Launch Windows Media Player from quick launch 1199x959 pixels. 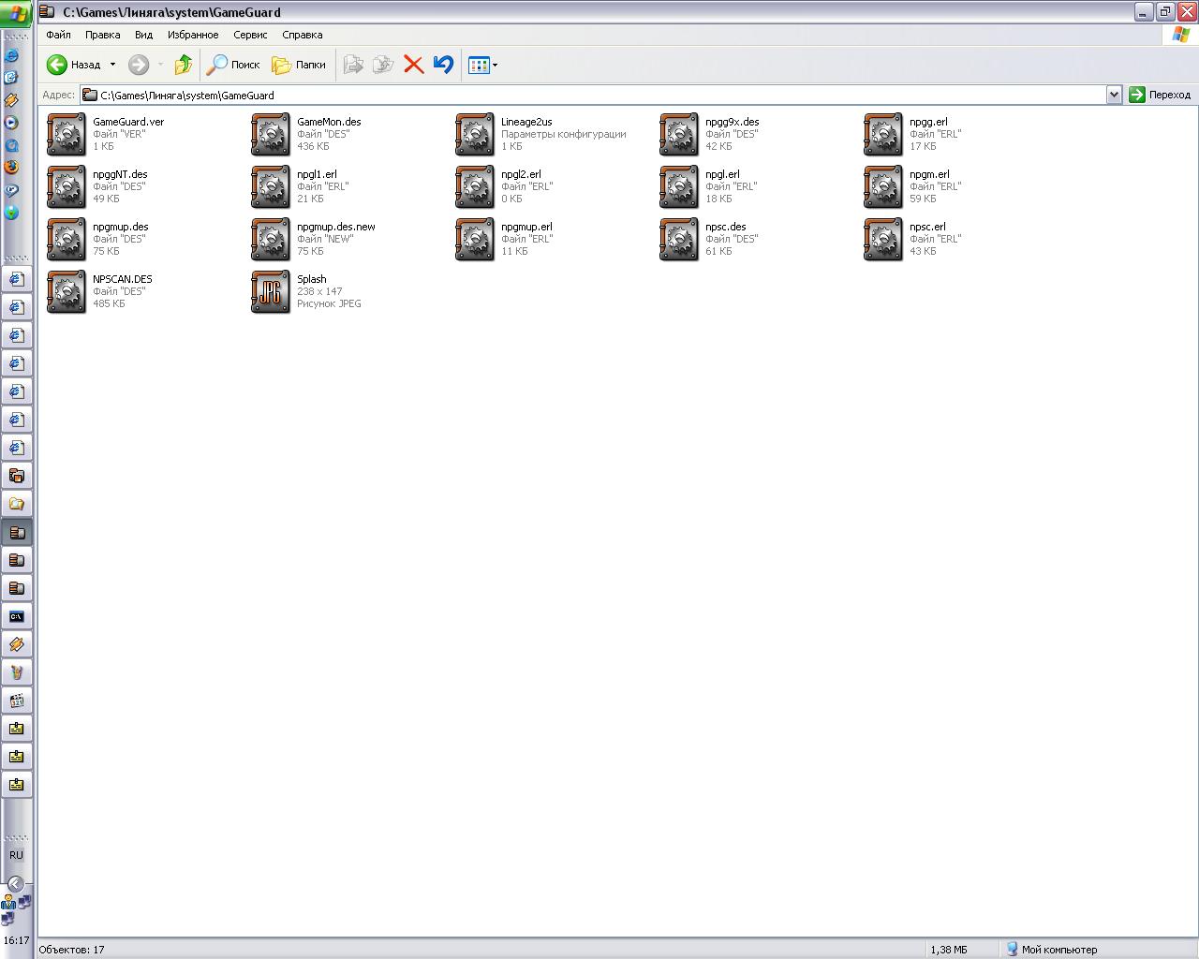click(12, 122)
